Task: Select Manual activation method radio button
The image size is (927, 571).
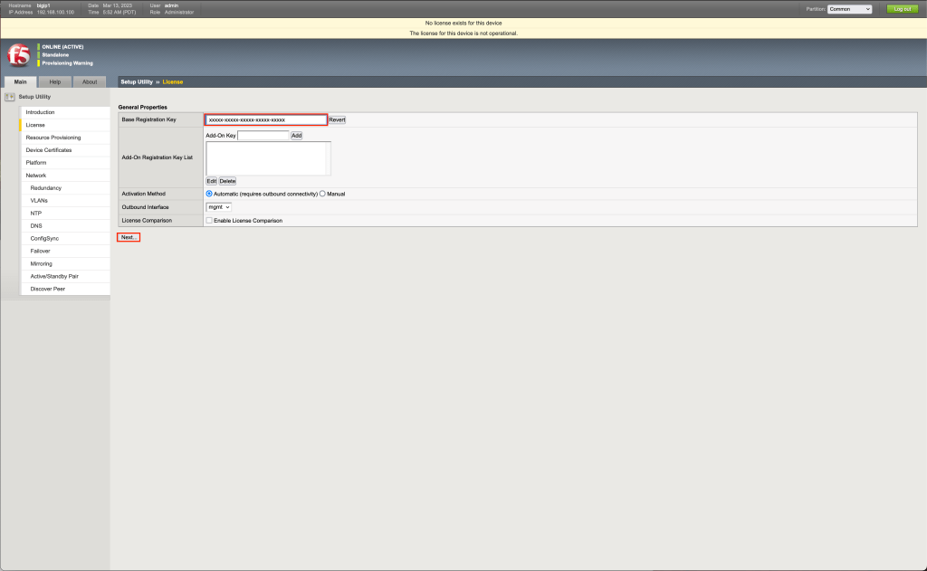Action: [322, 194]
